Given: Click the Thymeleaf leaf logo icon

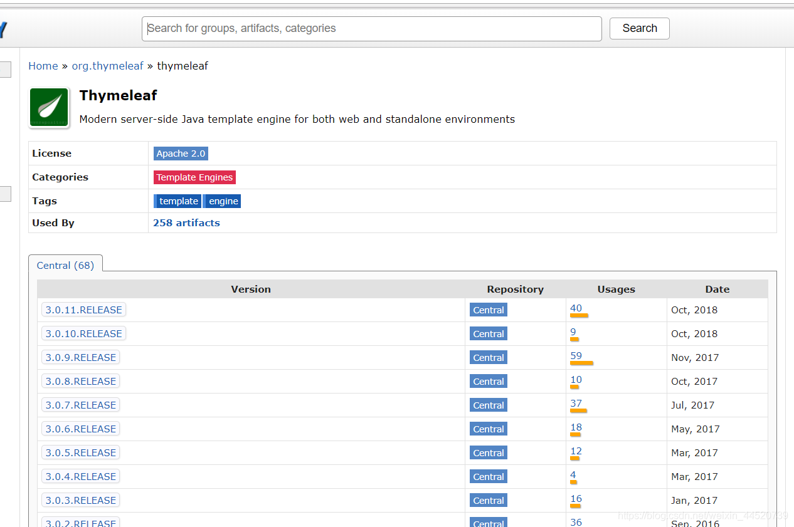Looking at the screenshot, I should pos(49,108).
